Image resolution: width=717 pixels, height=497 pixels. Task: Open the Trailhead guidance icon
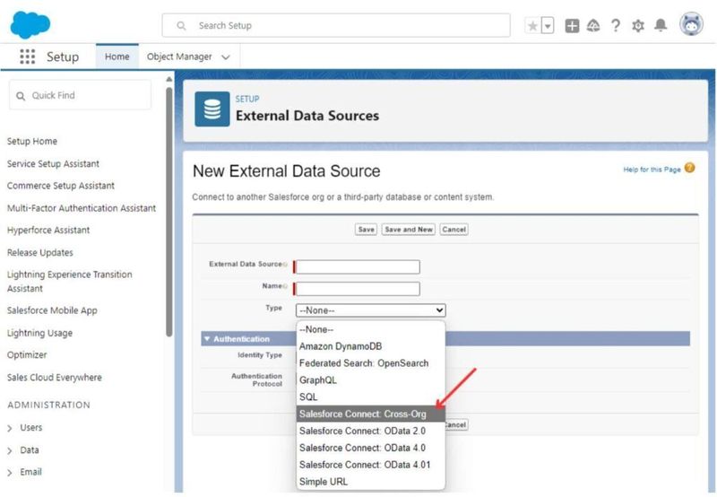(x=593, y=26)
